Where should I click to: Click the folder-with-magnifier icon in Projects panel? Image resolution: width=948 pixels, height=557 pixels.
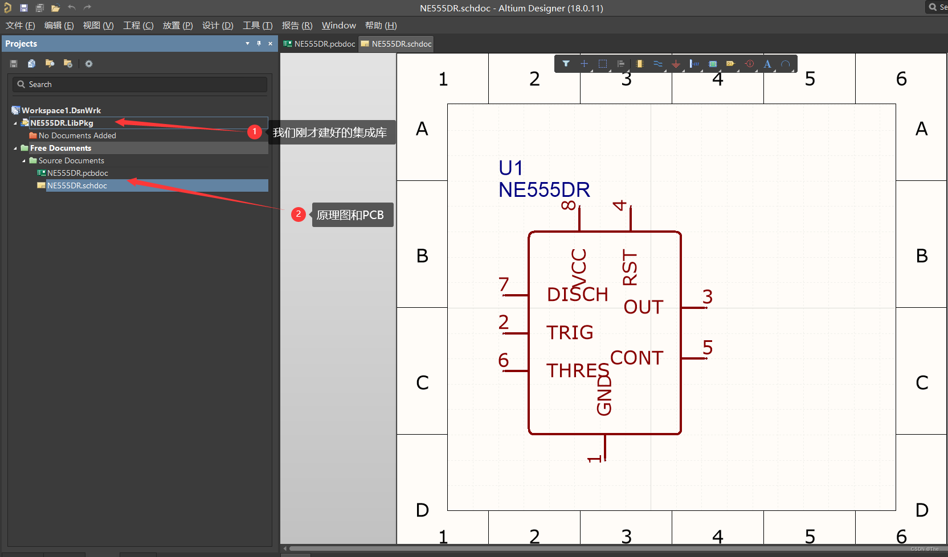(50, 64)
